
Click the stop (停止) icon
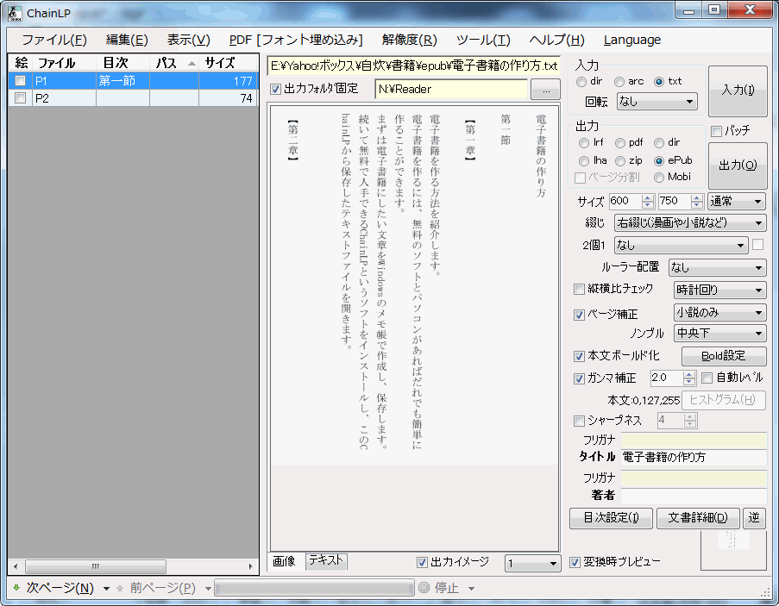click(424, 588)
